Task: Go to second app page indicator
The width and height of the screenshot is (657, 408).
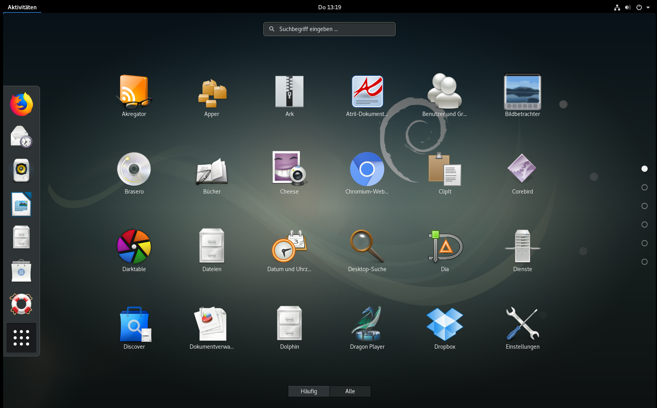Action: (645, 187)
